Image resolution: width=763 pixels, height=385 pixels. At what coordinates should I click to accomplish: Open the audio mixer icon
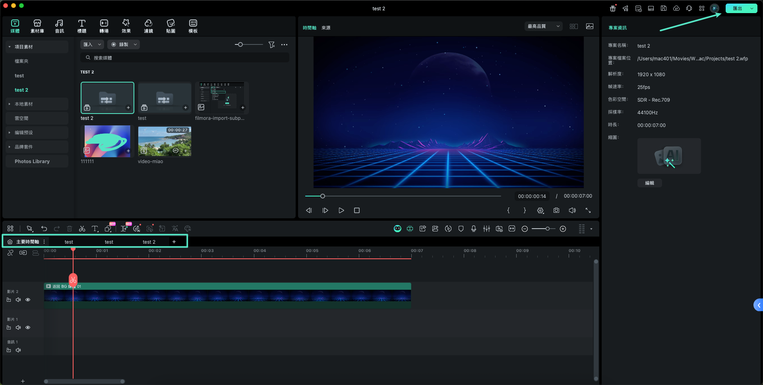click(x=486, y=229)
